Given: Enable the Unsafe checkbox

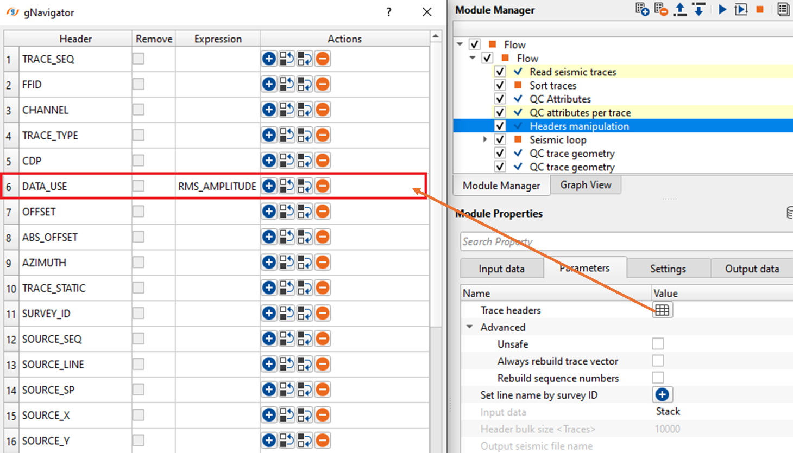Looking at the screenshot, I should (x=658, y=344).
